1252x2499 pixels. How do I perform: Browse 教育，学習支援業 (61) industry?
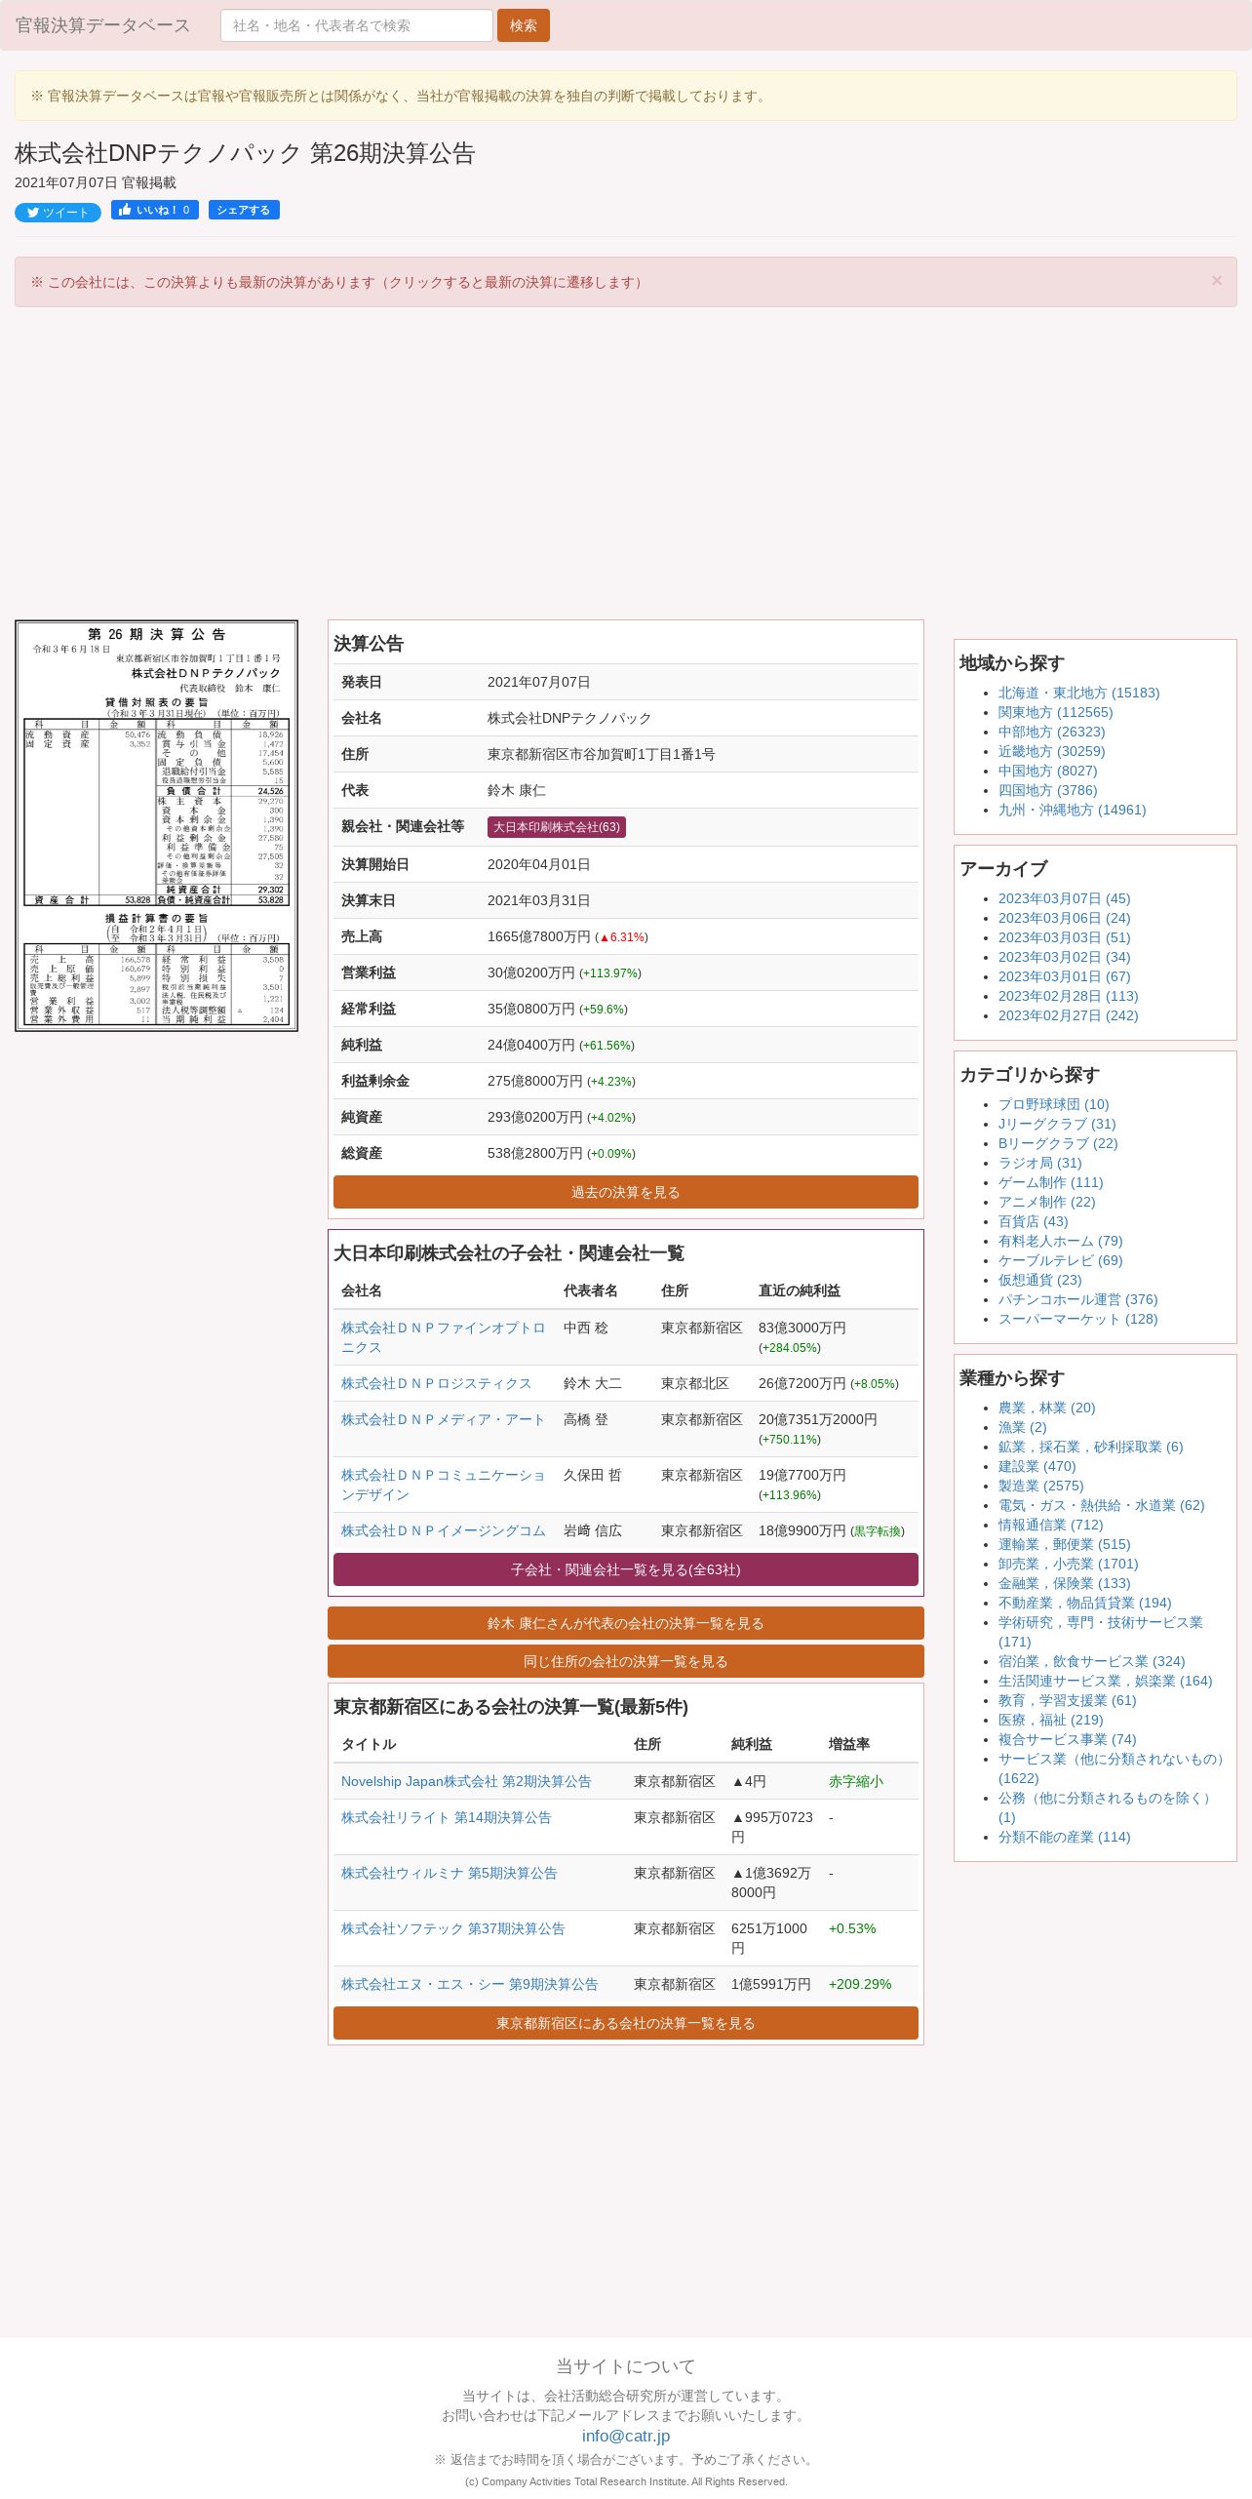1067,1700
